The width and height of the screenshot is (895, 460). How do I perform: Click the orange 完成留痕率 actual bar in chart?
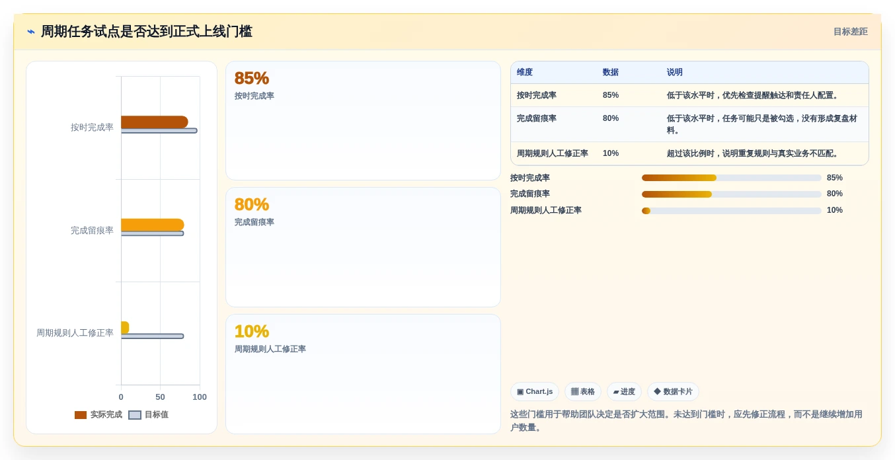(x=153, y=225)
